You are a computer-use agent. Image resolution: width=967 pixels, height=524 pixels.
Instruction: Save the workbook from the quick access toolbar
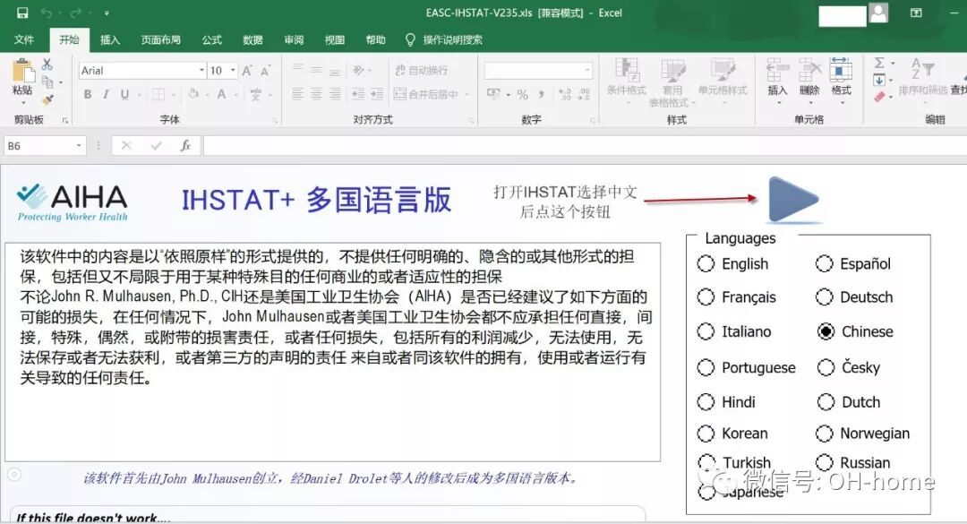22,13
